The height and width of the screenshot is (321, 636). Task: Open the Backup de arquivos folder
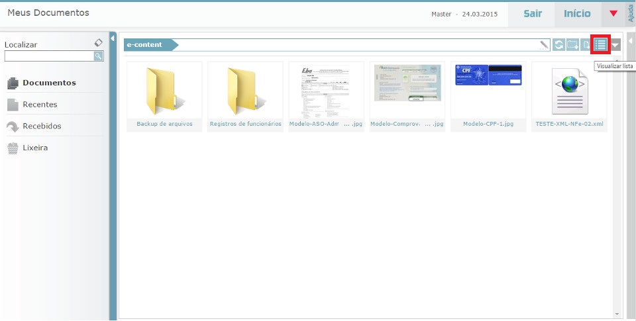(164, 96)
